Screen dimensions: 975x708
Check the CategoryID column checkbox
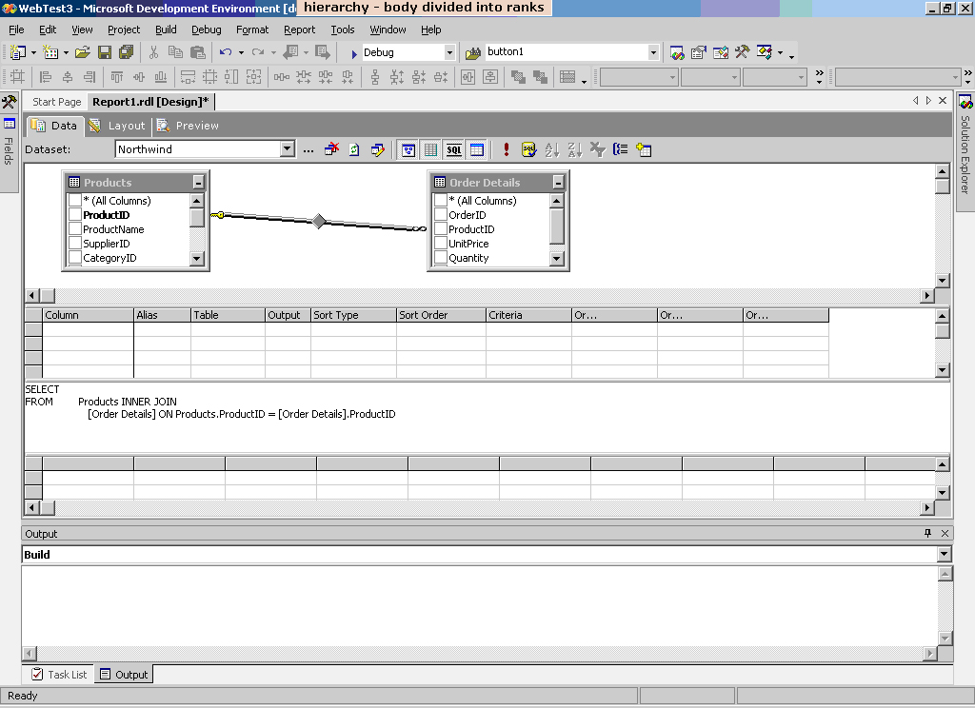[74, 257]
